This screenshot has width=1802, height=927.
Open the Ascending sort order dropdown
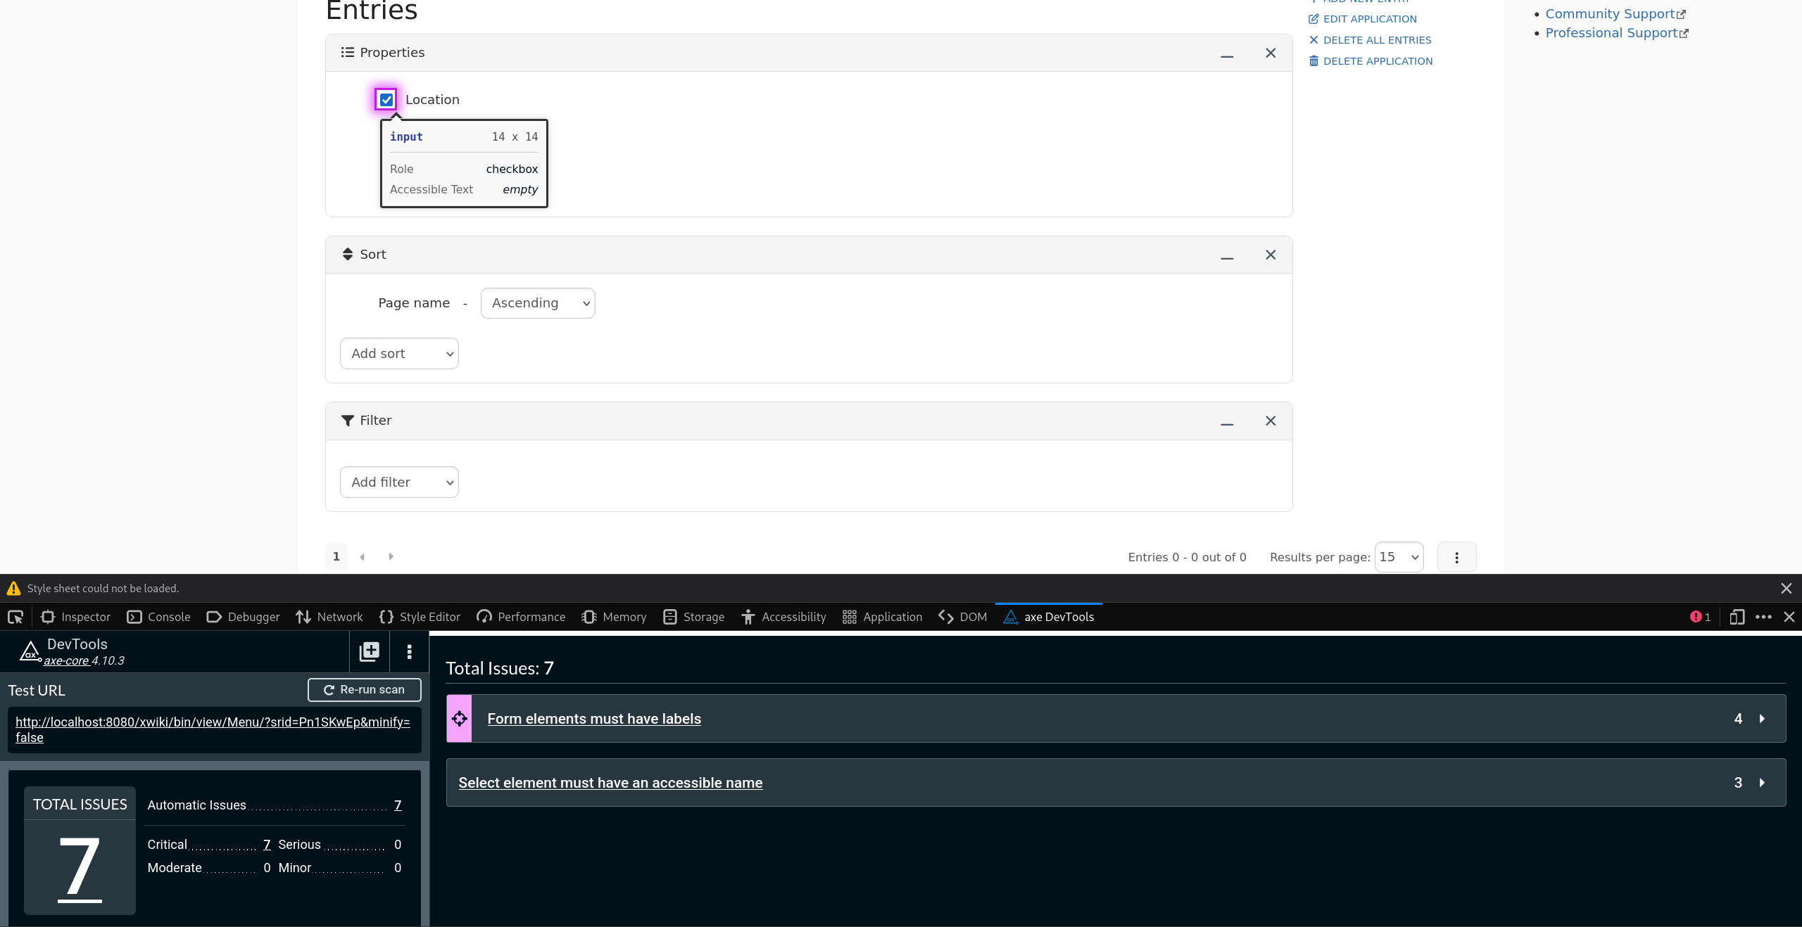tap(538, 303)
